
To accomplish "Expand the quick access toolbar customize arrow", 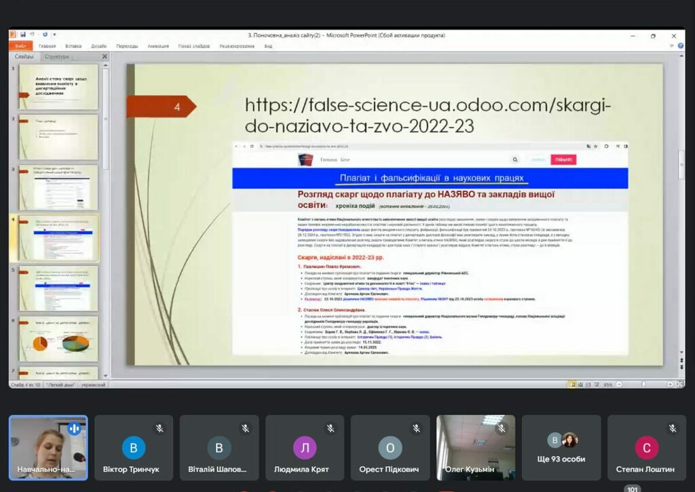I will (x=54, y=35).
